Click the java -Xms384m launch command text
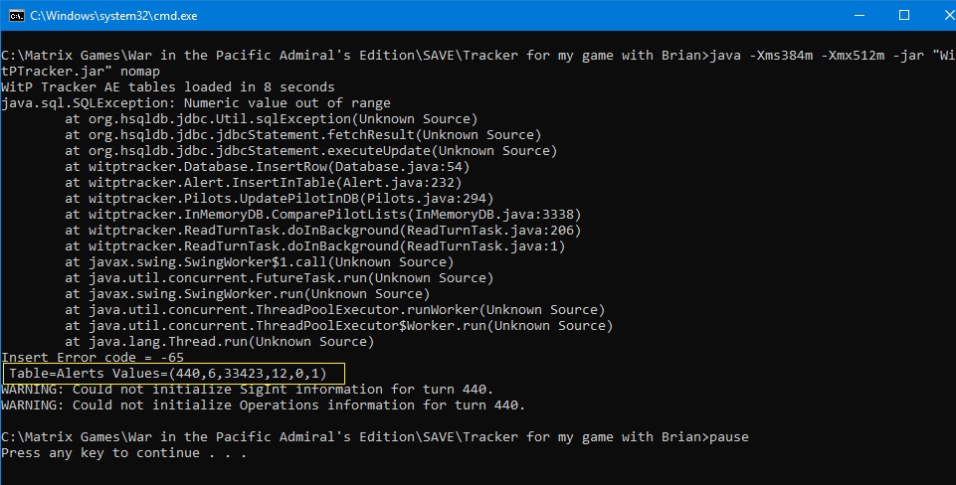This screenshot has width=956, height=485. [x=833, y=56]
